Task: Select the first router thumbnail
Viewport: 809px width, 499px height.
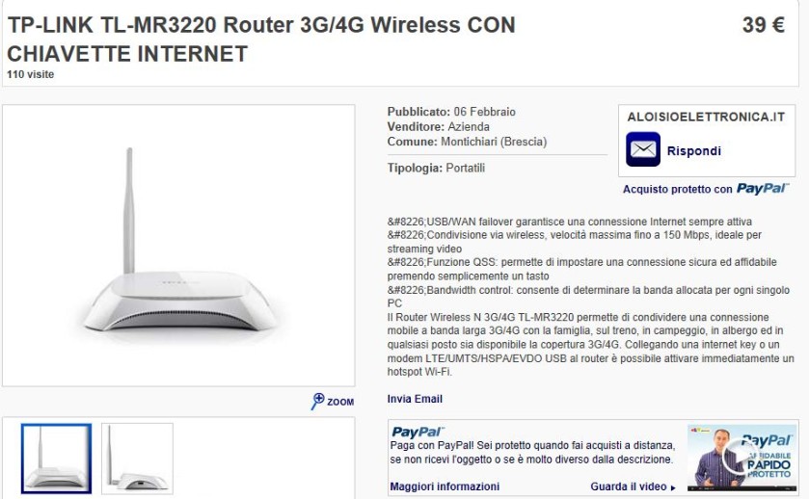Action: 56,459
